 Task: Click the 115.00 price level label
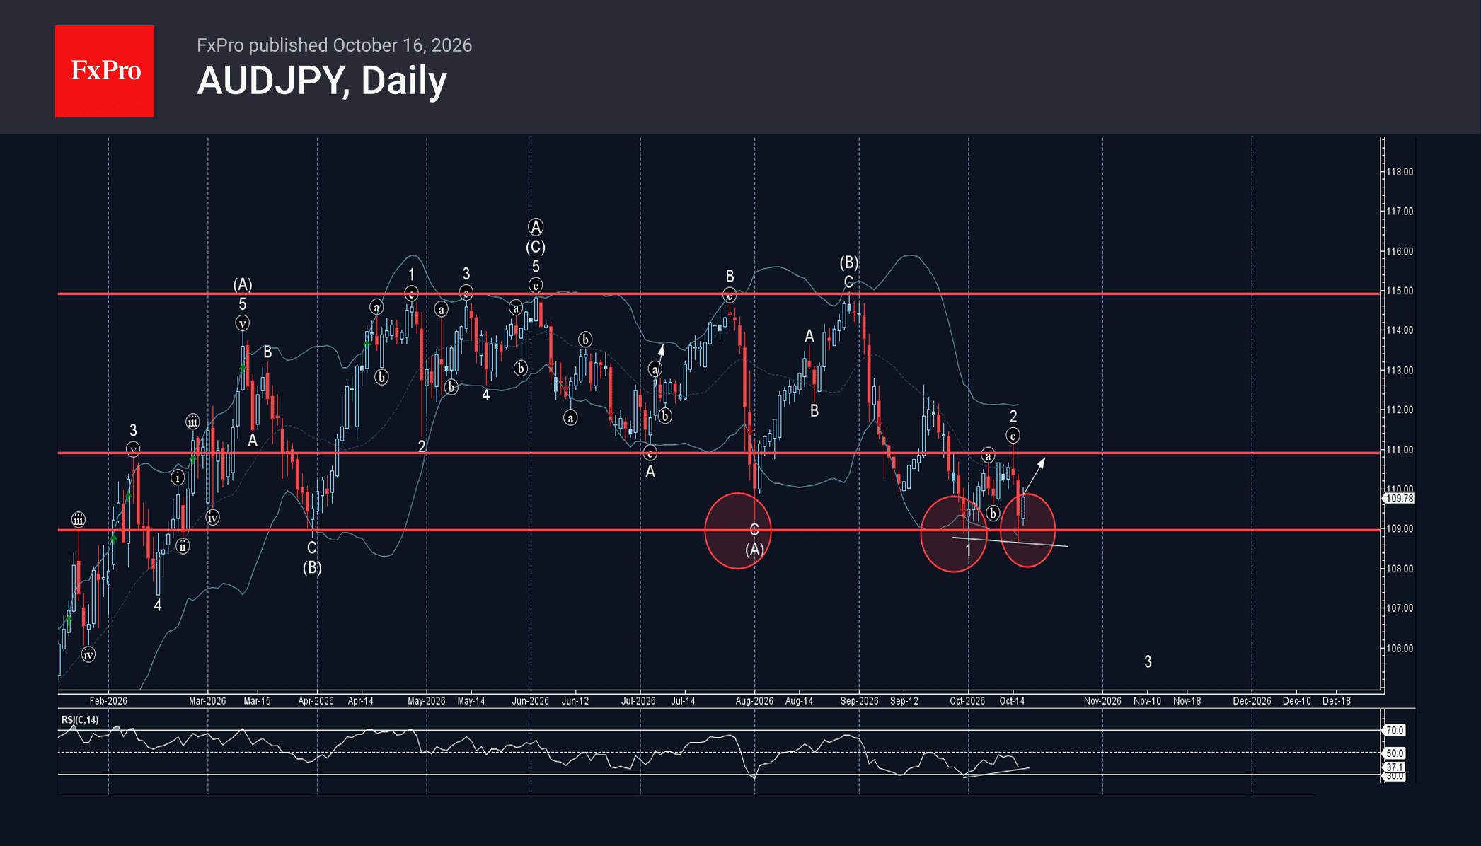point(1399,291)
